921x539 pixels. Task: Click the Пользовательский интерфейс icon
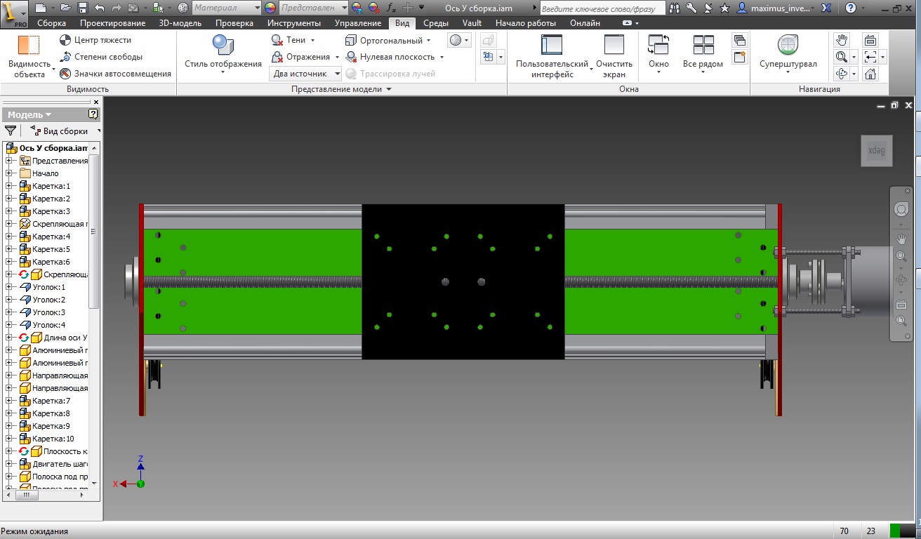click(552, 45)
